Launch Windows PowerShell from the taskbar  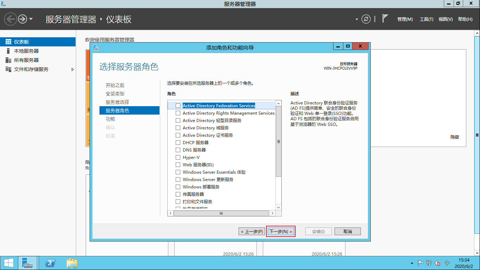click(50, 263)
